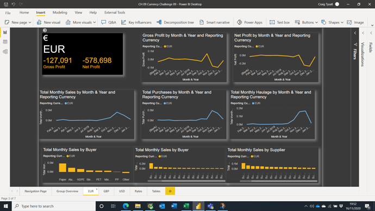Add a Decomposition tree visual
The image size is (375, 211).
(176, 22)
